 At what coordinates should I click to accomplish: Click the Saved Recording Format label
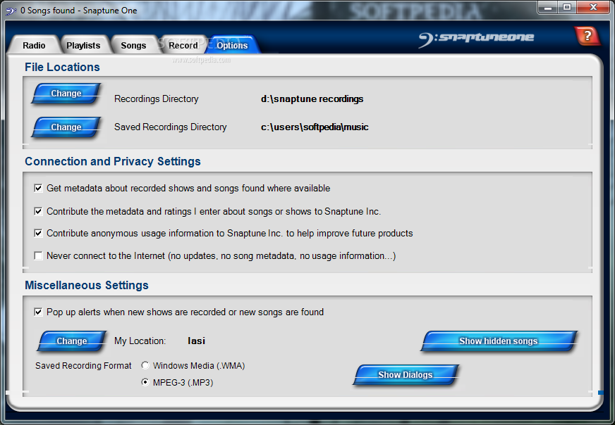tap(83, 365)
